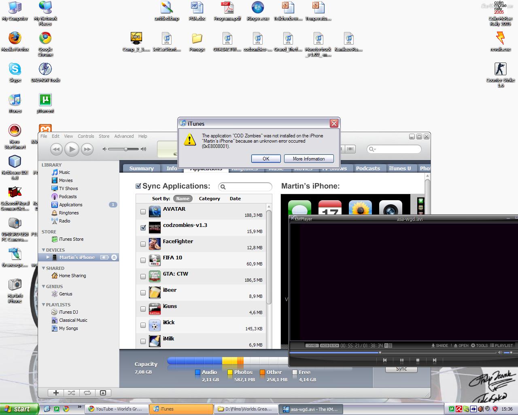Toggle the Sync Applications checkbox

(138, 186)
